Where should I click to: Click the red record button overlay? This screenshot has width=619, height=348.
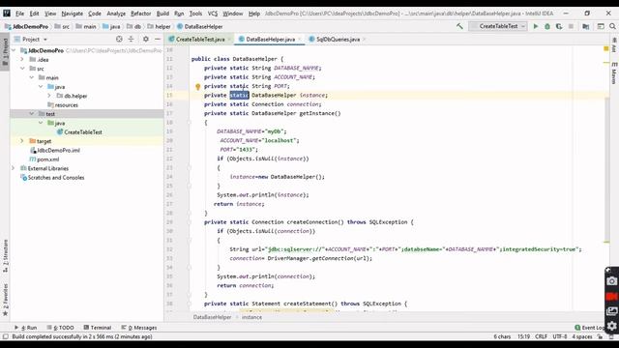(611, 297)
